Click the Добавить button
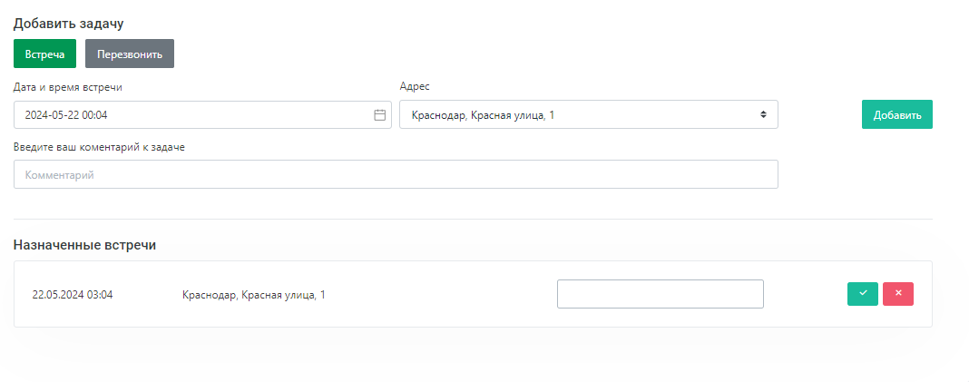 click(x=896, y=114)
